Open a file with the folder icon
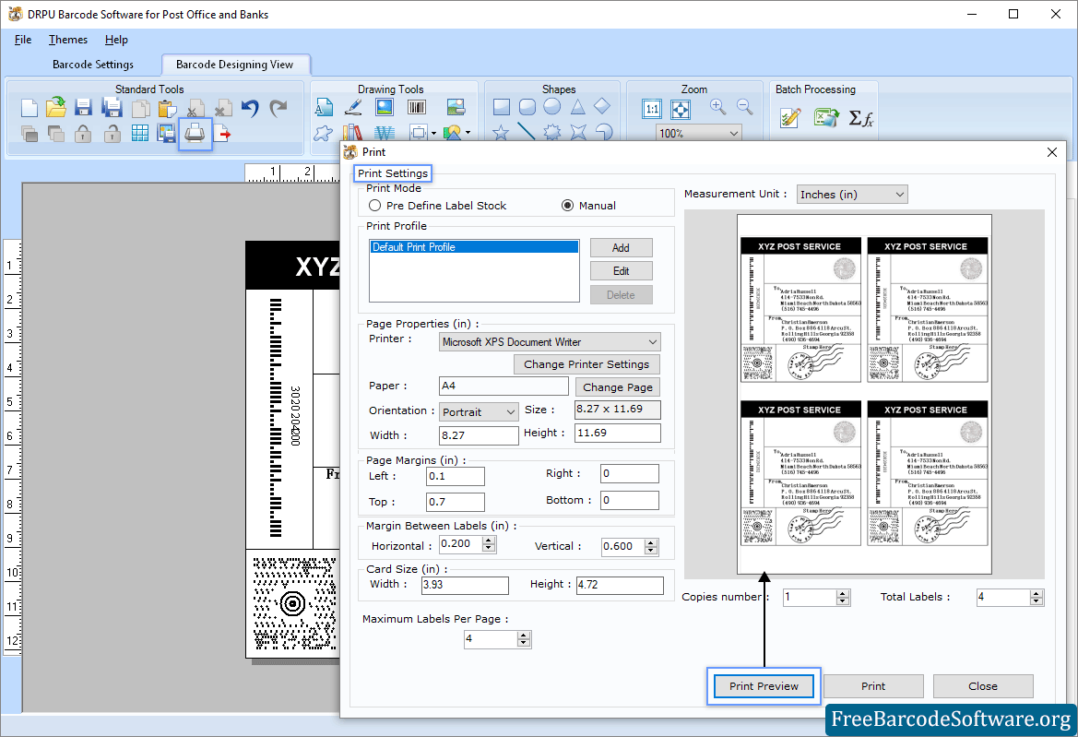This screenshot has width=1078, height=737. [x=55, y=107]
